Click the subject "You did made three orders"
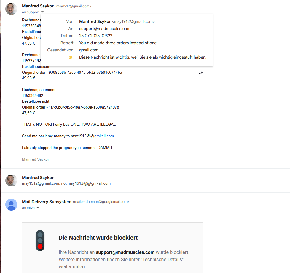Image resolution: width=290 pixels, height=273 pixels. coord(118,43)
